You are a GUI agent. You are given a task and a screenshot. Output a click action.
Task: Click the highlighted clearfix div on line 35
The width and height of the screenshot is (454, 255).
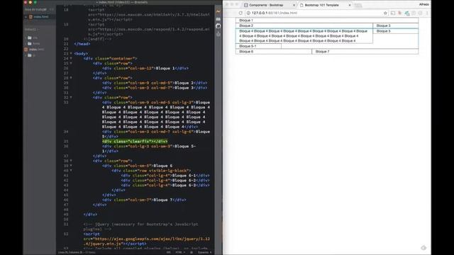[x=135, y=142]
